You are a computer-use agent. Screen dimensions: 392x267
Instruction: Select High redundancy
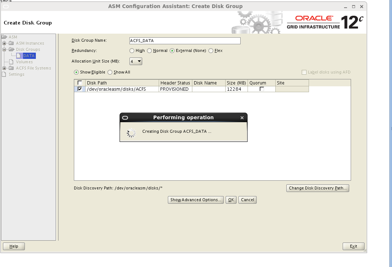(x=132, y=51)
